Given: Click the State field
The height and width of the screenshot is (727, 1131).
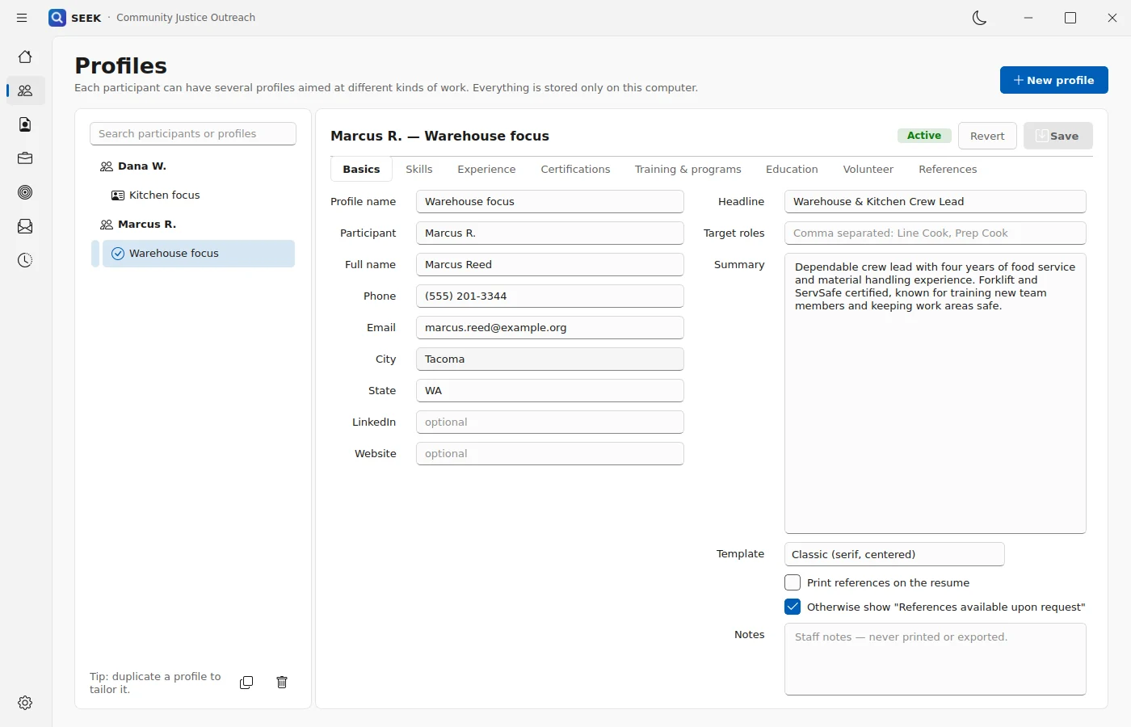Looking at the screenshot, I should pos(550,390).
